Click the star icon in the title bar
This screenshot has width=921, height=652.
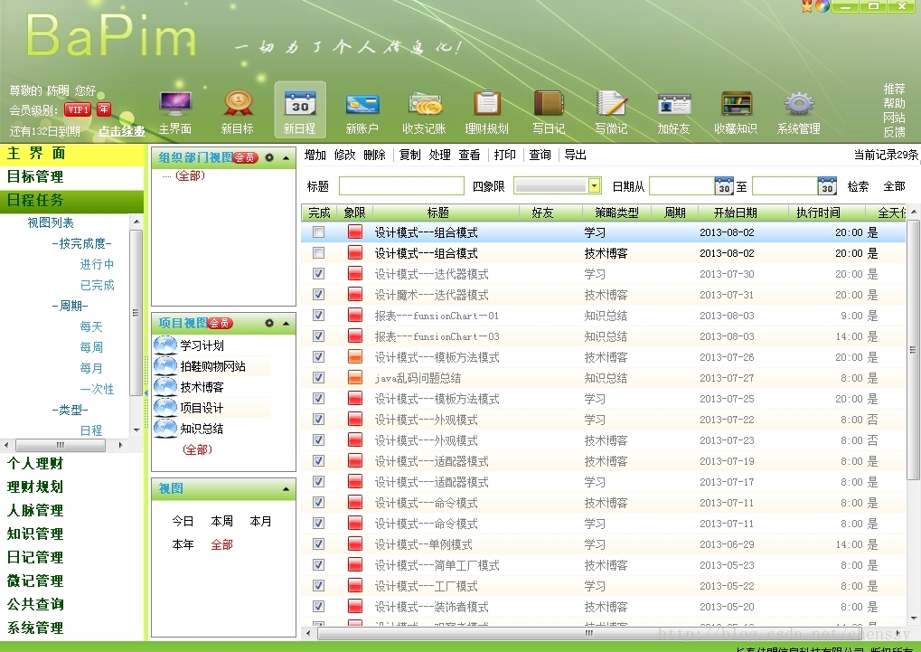(807, 6)
